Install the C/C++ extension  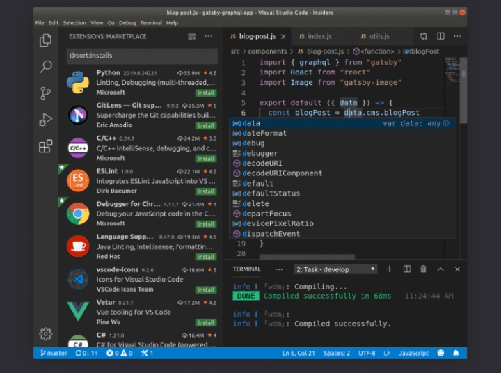point(206,159)
